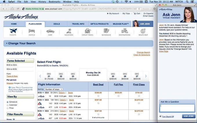Open Safari's History menu
This screenshot has height=123, width=197.
(42, 2)
